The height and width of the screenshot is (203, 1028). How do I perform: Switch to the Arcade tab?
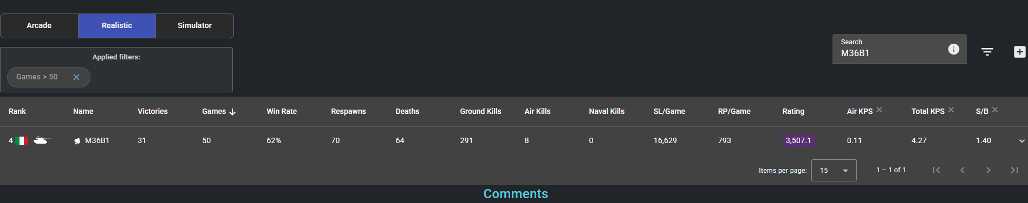[39, 26]
